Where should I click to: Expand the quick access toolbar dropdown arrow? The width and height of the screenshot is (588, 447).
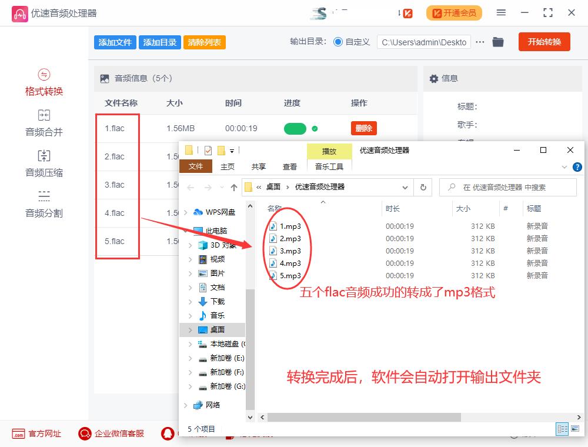coord(231,150)
